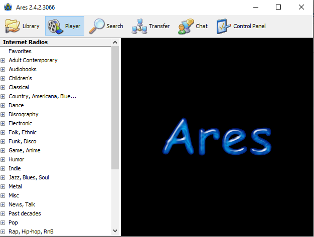Expand the Metal category
Viewport: 314px width, 237px height.
pos(3,186)
